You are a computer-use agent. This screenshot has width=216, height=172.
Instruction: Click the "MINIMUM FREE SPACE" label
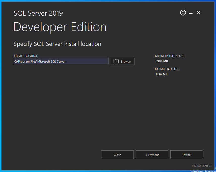[169, 56]
